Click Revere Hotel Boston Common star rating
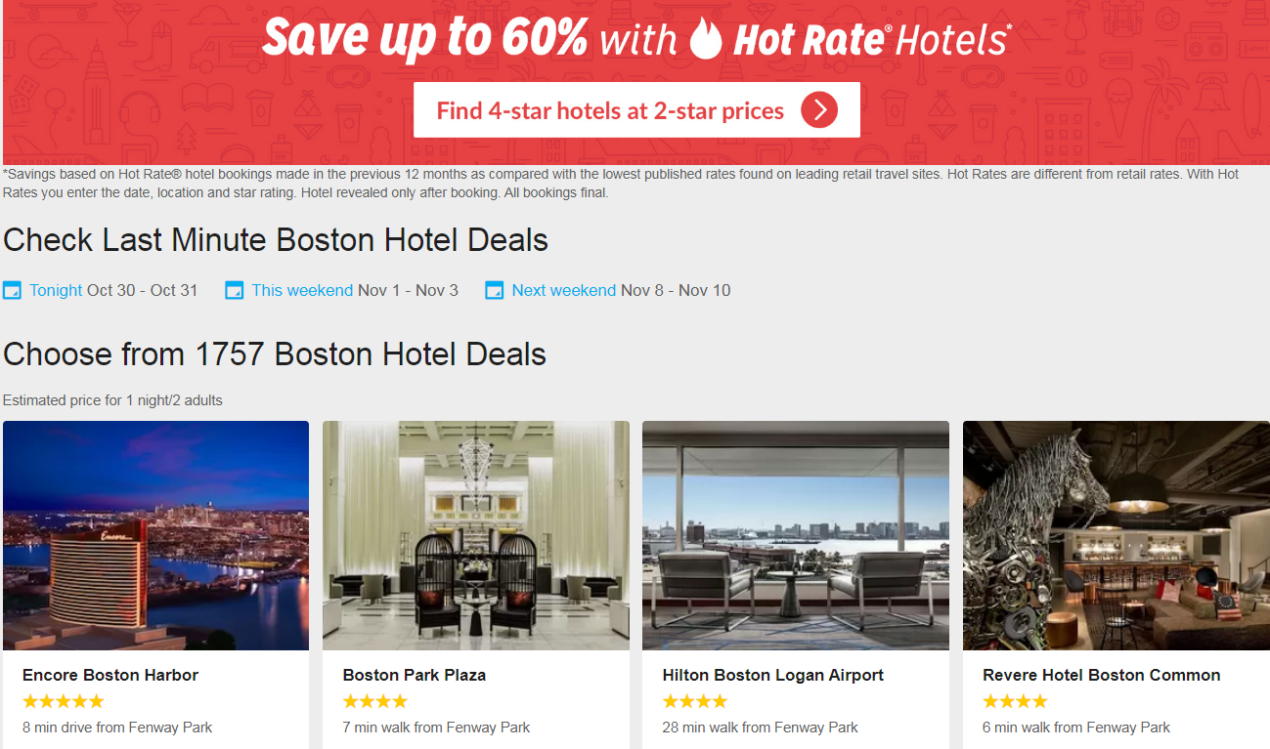This screenshot has height=749, width=1270. pos(1015,701)
